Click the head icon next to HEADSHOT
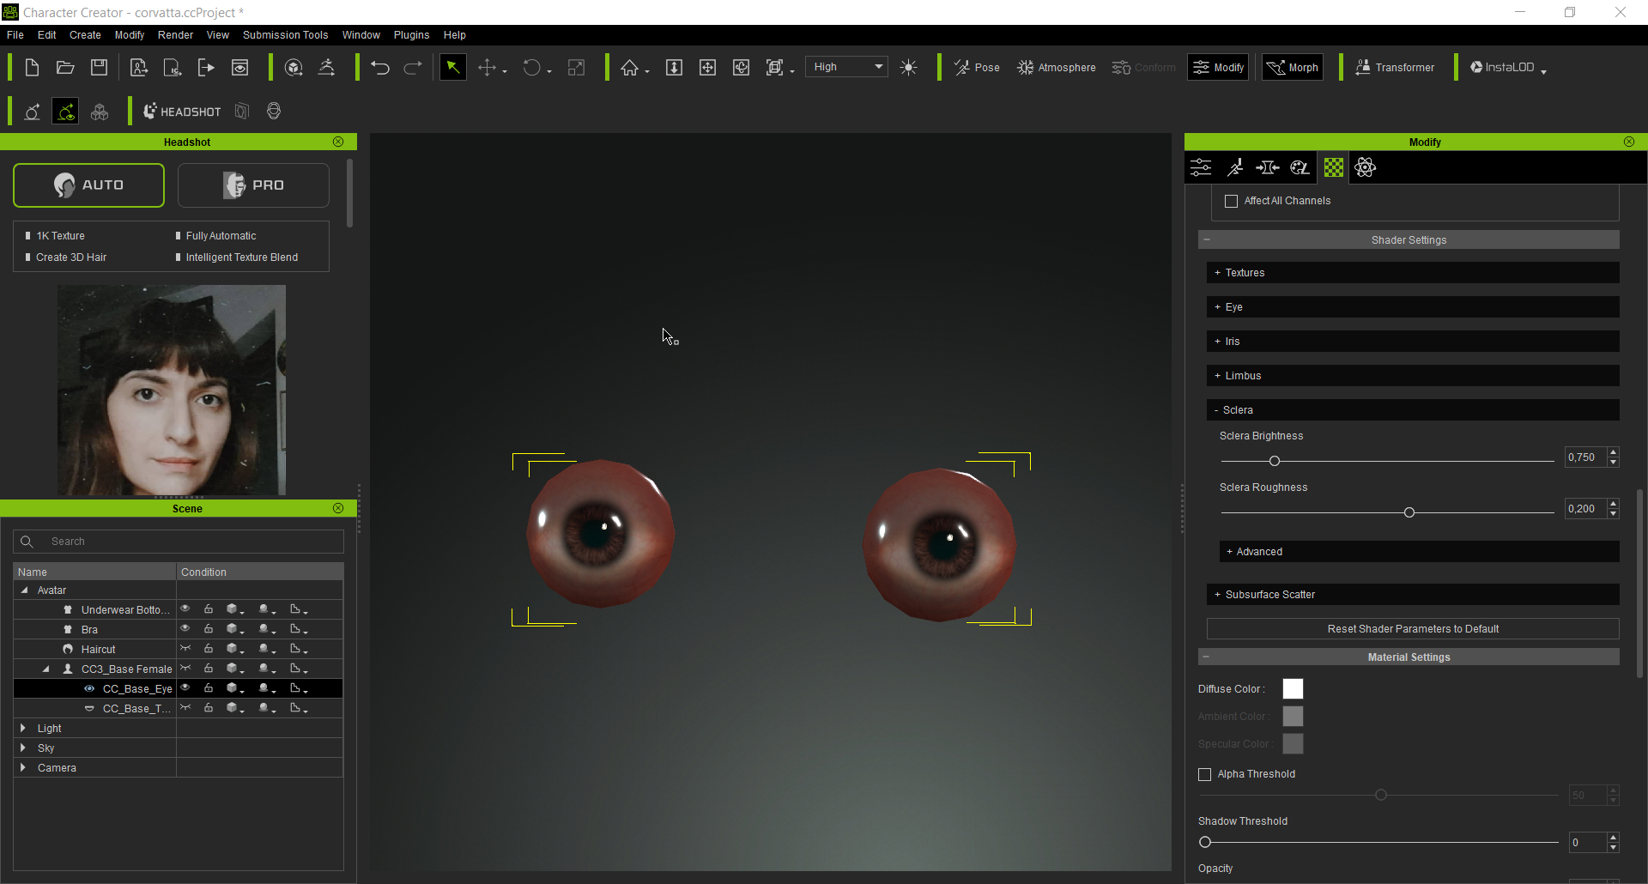This screenshot has width=1648, height=884. 274,112
